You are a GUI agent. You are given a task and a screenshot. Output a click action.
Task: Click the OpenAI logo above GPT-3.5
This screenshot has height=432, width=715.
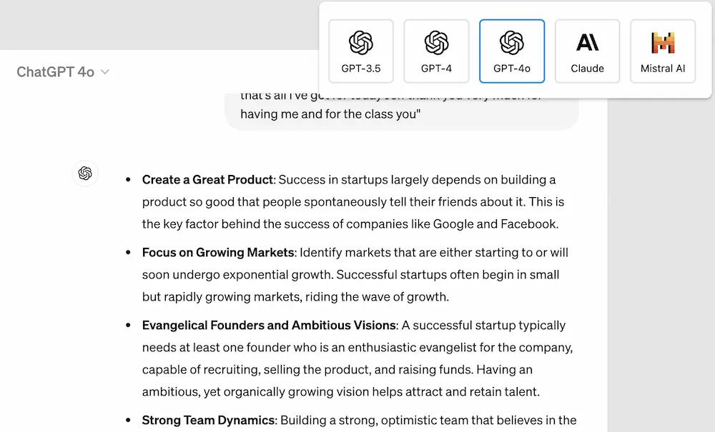(360, 43)
